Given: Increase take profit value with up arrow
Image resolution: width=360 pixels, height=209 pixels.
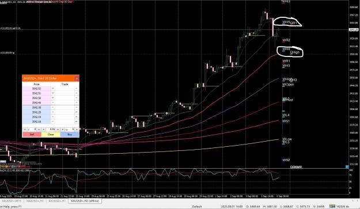Looking at the screenshot, I should [x=77, y=130].
